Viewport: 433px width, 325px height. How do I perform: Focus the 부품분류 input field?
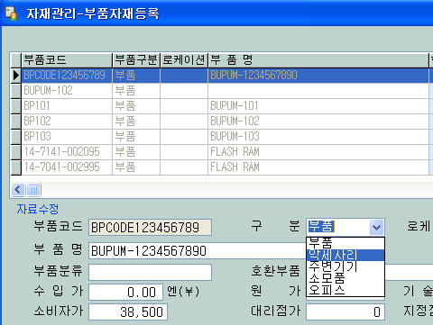(x=150, y=272)
